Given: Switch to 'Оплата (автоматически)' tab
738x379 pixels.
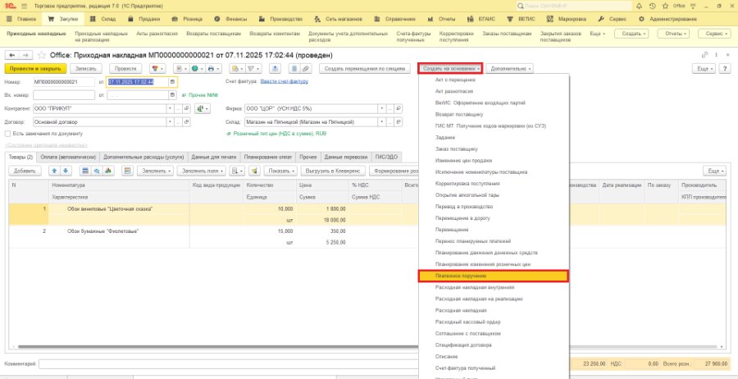Looking at the screenshot, I should [x=68, y=157].
